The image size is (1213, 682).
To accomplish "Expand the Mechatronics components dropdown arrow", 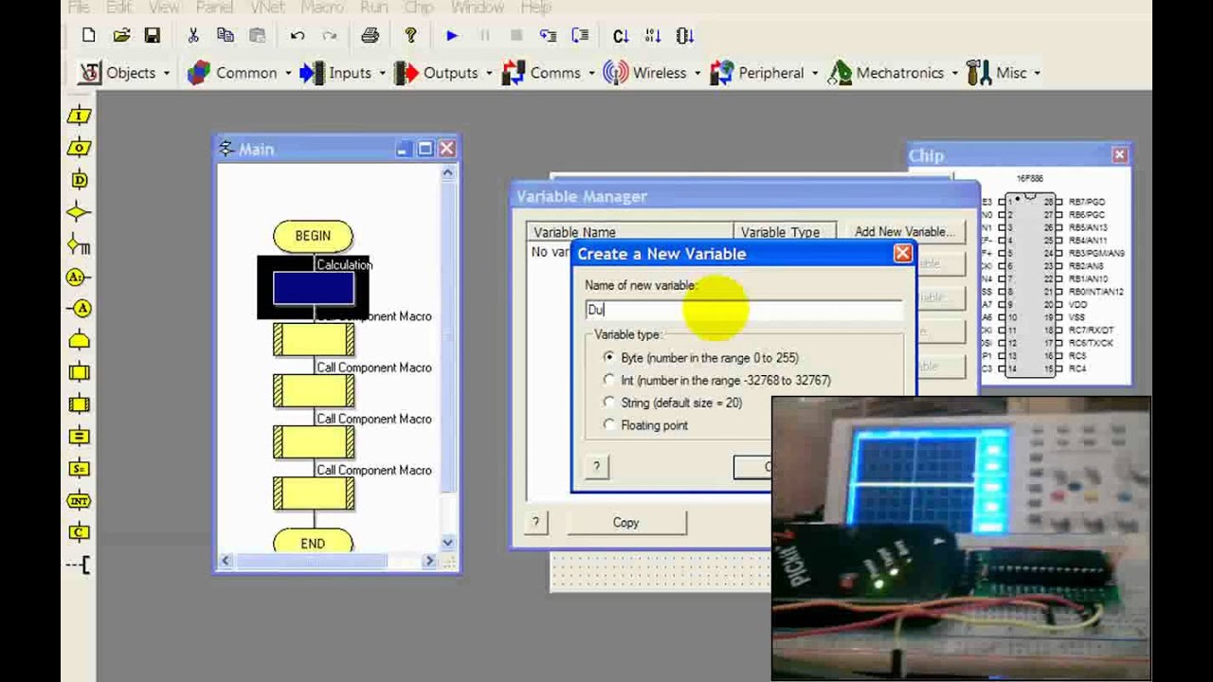I will (955, 73).
